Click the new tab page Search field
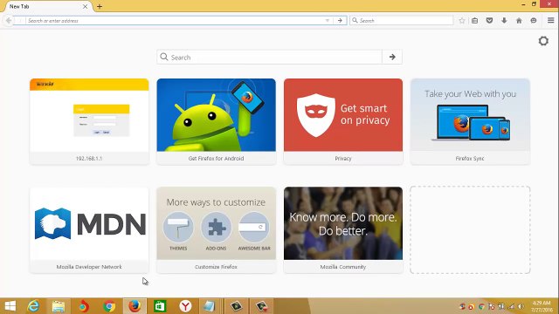Viewport: 559px width, 314px height. click(270, 57)
